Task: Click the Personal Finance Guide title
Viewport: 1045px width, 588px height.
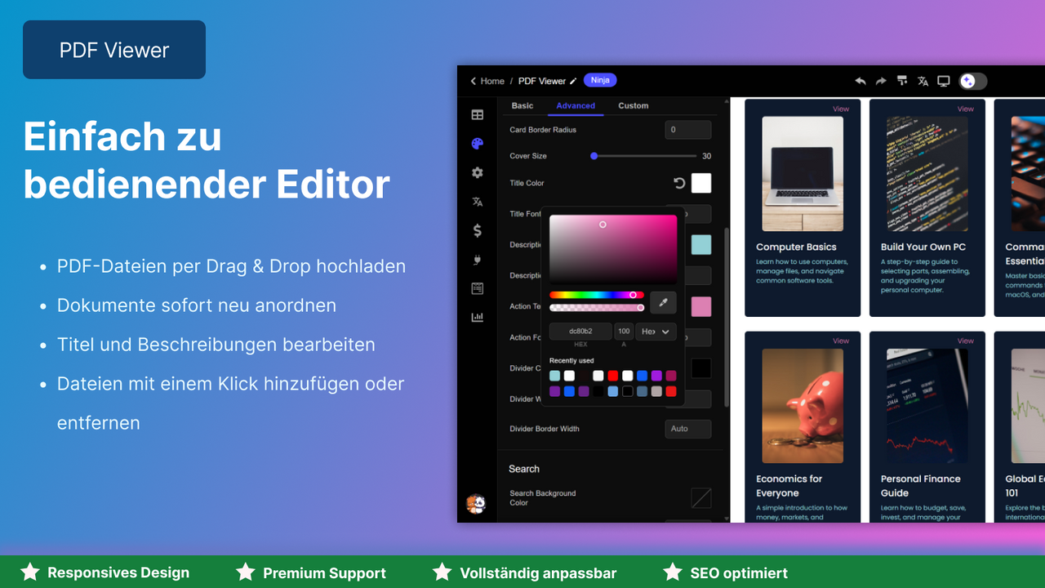Action: pos(920,486)
